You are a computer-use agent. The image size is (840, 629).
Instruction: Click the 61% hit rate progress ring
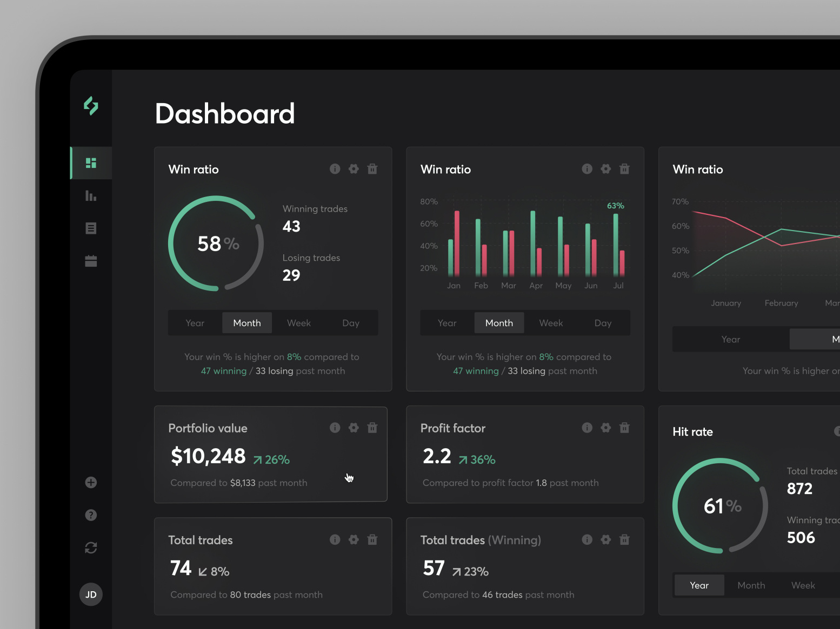point(720,506)
